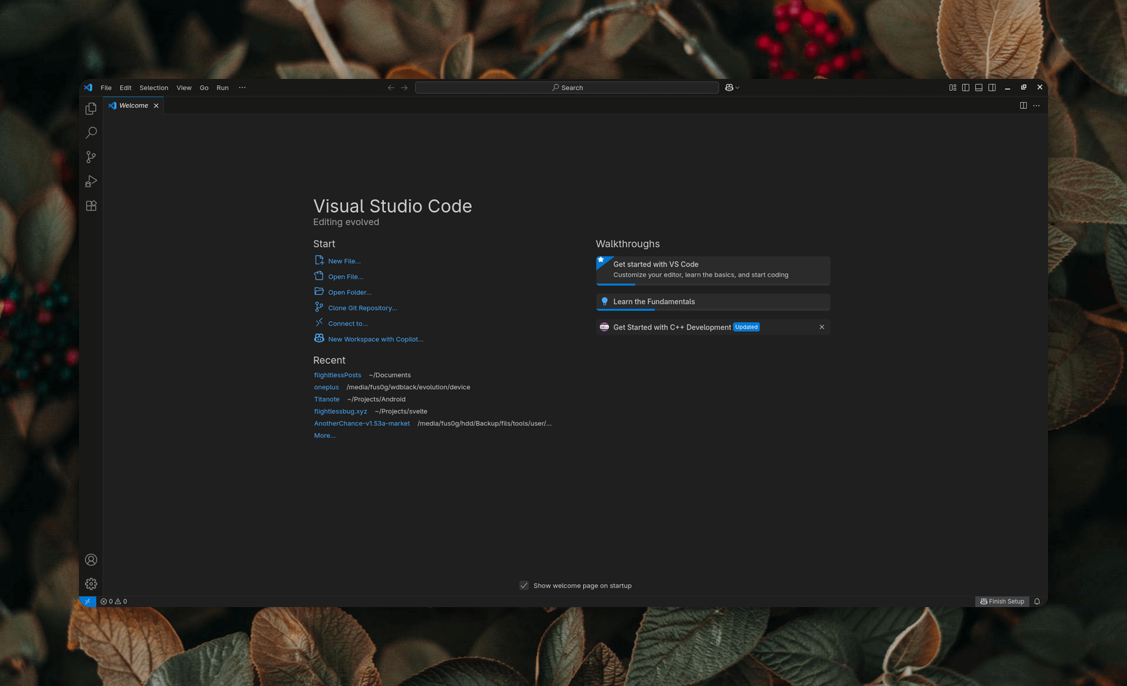The image size is (1127, 686).
Task: Click the Copilot icon beside New Workspace
Action: click(x=319, y=338)
